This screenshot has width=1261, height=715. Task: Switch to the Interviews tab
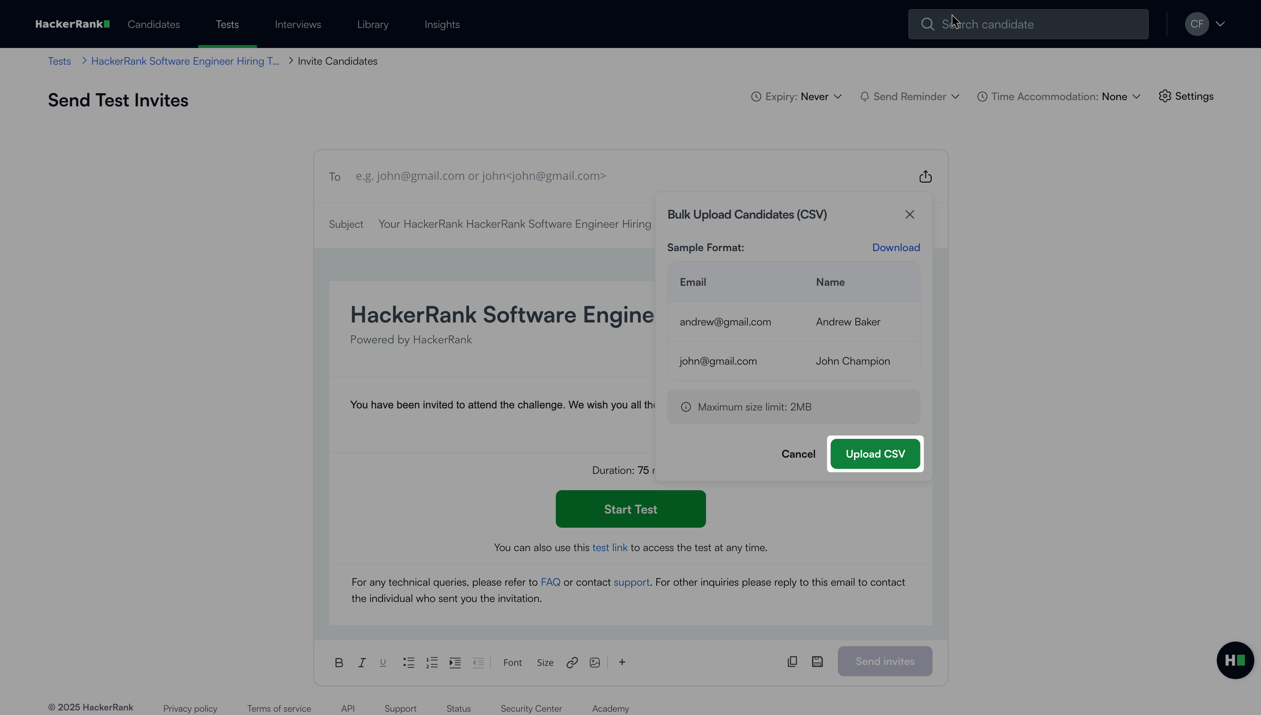(298, 24)
